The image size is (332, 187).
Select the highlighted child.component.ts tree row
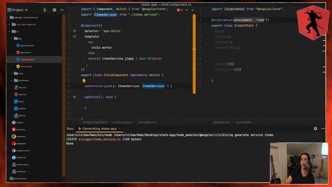pyautogui.click(x=34, y=59)
